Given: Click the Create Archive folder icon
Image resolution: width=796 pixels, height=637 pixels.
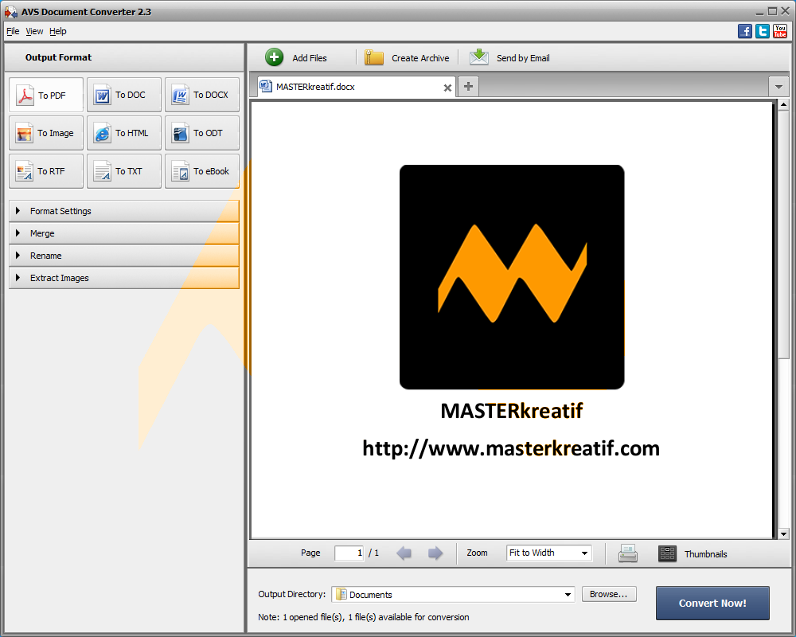Looking at the screenshot, I should pos(374,57).
